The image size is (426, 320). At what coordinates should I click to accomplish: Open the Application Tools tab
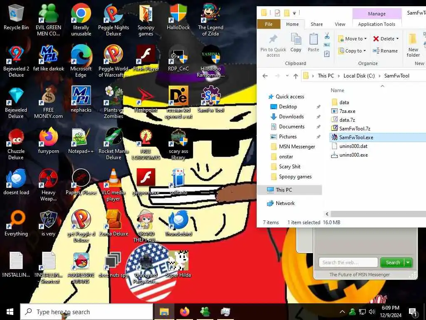click(376, 24)
